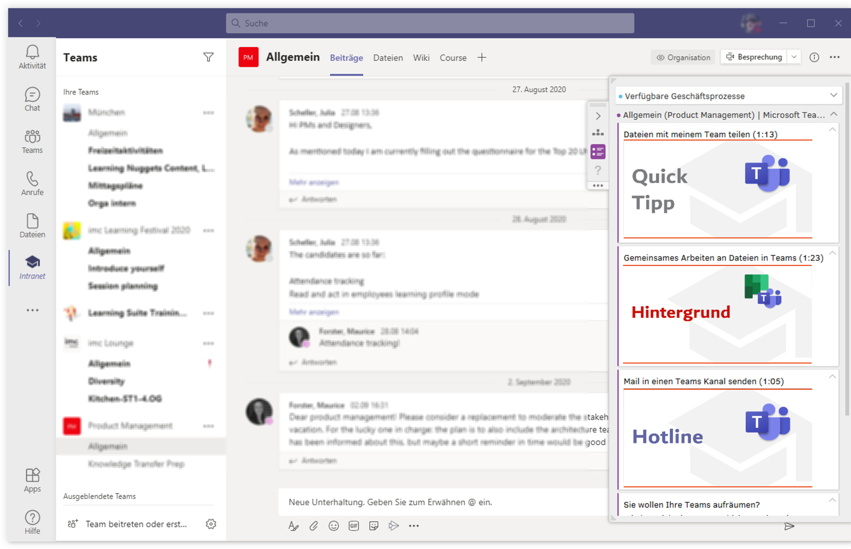Open channel more options ellipsis at top right
Viewport: 851px width, 549px height.
(835, 57)
